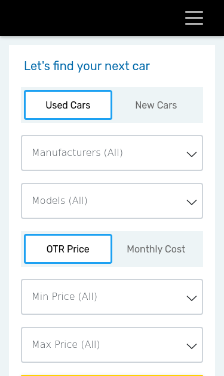This screenshot has height=376, width=224.
Task: Click the chevron arrow in Manufacturers field
Action: point(192,154)
